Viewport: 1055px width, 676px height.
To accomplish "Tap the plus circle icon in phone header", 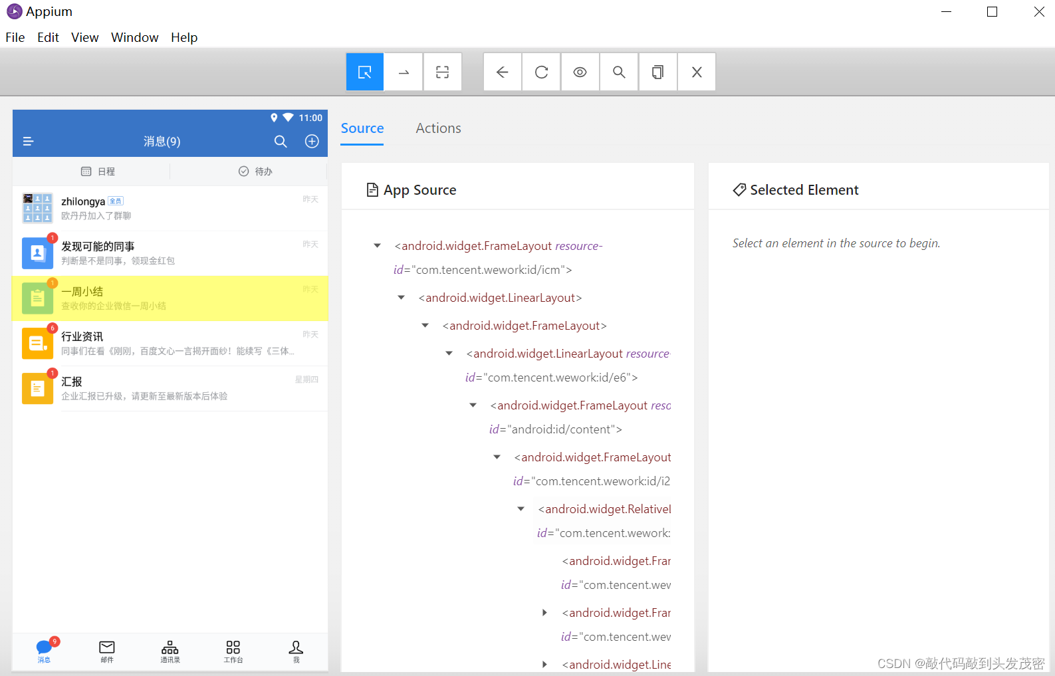I will coord(312,141).
